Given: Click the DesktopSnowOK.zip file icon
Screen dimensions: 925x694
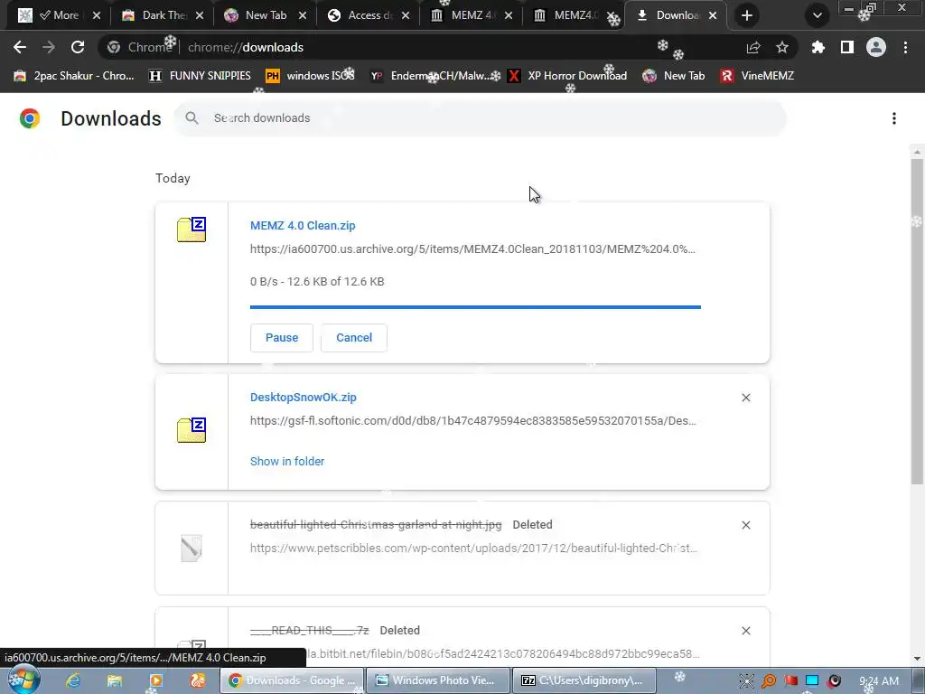Looking at the screenshot, I should (x=192, y=429).
